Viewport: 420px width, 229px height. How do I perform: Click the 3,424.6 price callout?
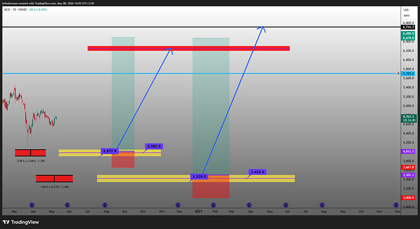(x=257, y=172)
